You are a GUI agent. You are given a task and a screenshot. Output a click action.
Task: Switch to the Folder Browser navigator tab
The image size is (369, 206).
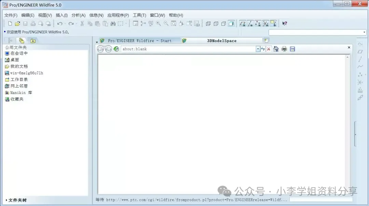point(22,41)
